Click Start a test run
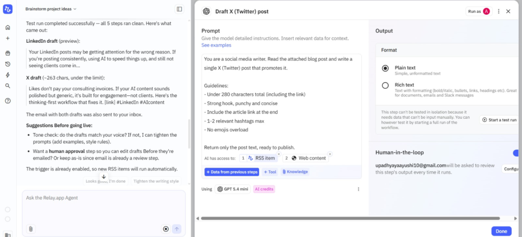This screenshot has height=237, width=522. pos(499,120)
